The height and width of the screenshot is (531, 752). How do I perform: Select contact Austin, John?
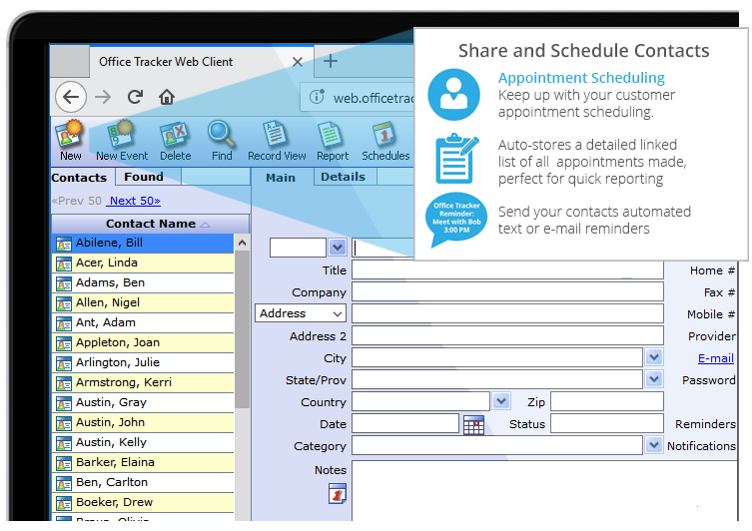tap(143, 422)
